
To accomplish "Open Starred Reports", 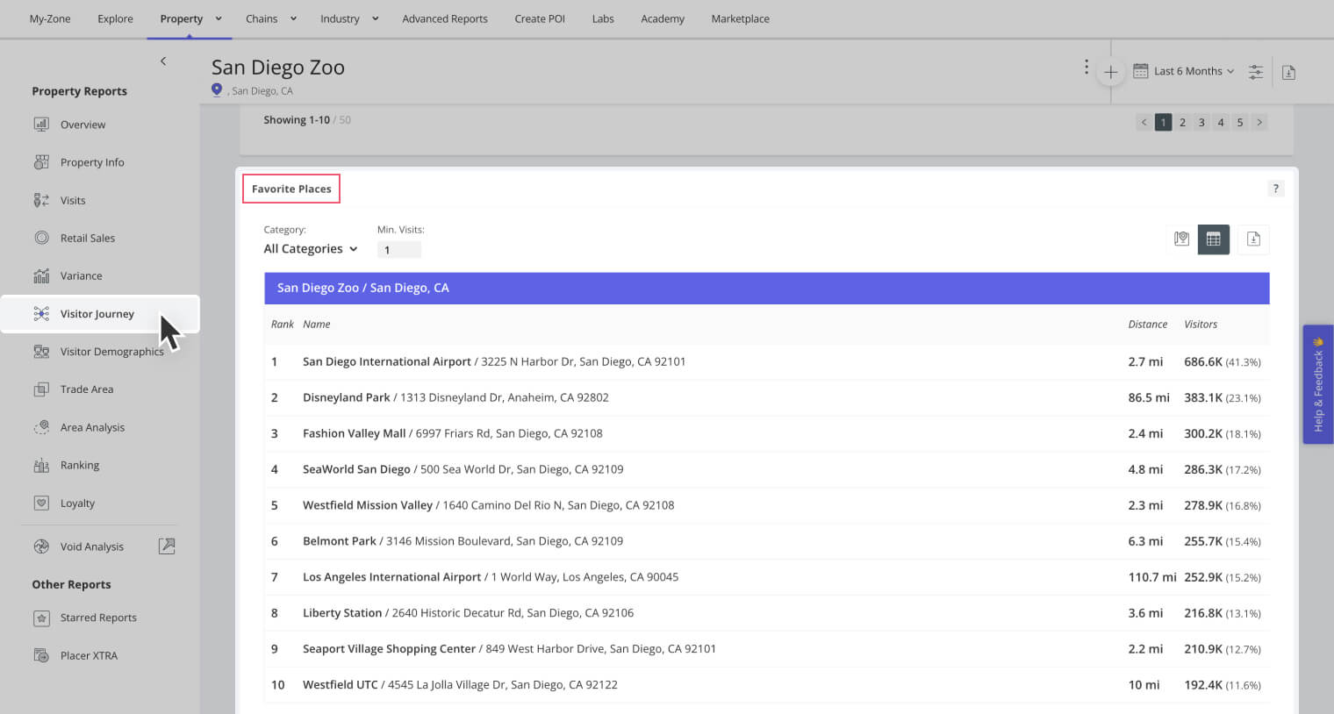I will [97, 618].
